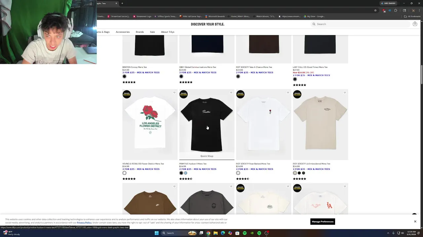The width and height of the screenshot is (423, 237).
Task: Open the Privacy Policy link
Action: coord(84,223)
